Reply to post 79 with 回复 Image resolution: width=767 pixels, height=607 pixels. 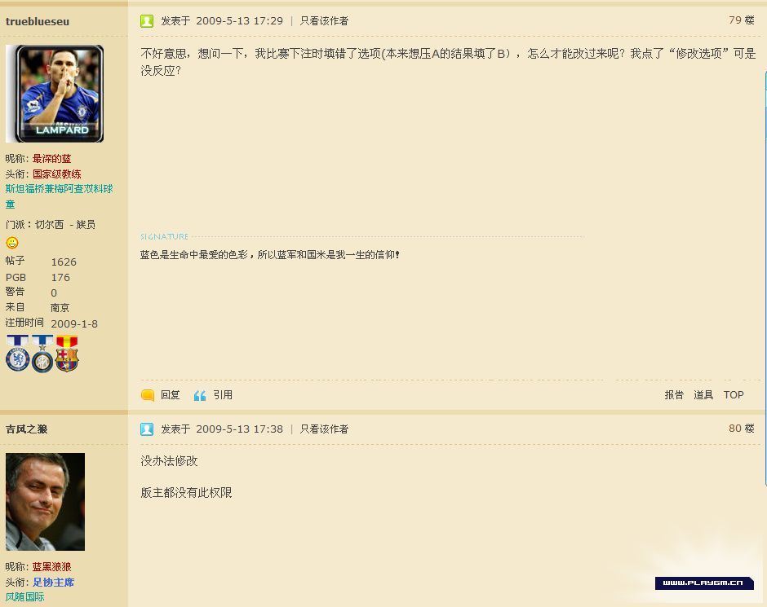tap(170, 395)
